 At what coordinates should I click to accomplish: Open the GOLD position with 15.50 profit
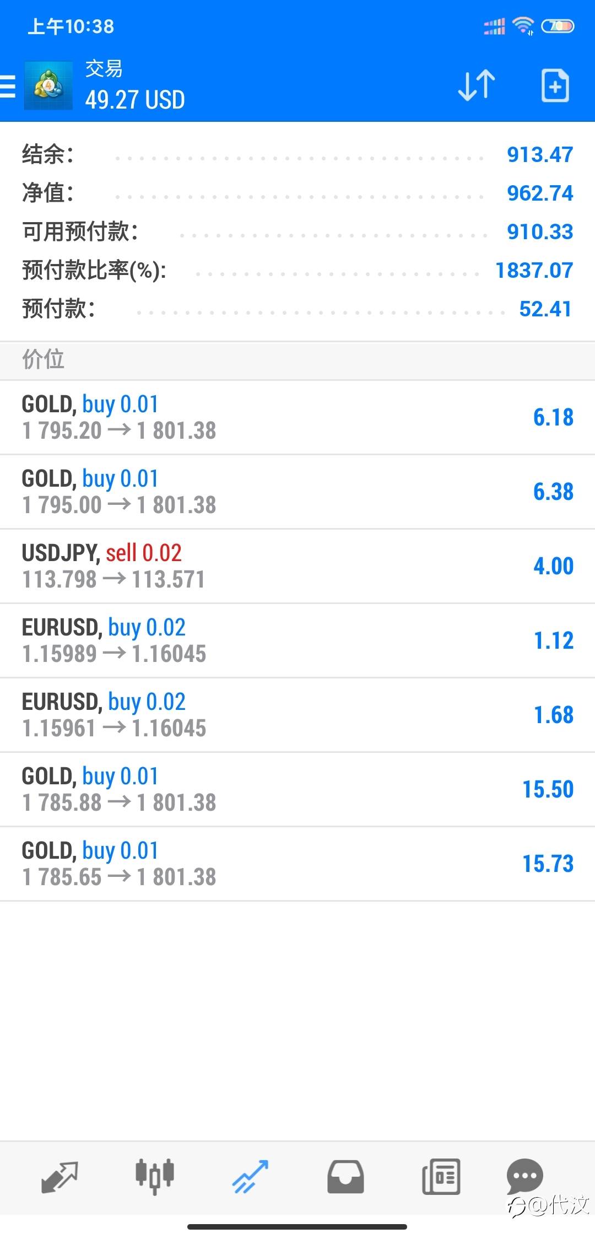[x=297, y=789]
